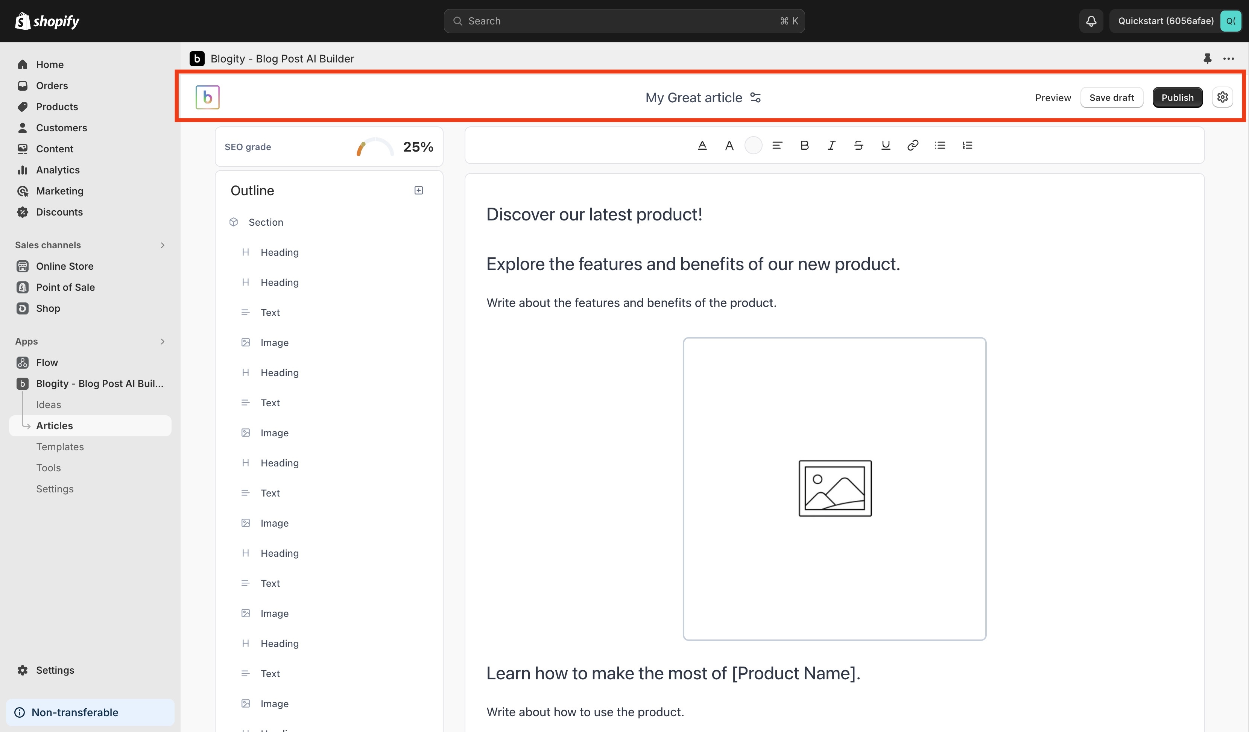
Task: Create a bulleted list
Action: 940,145
